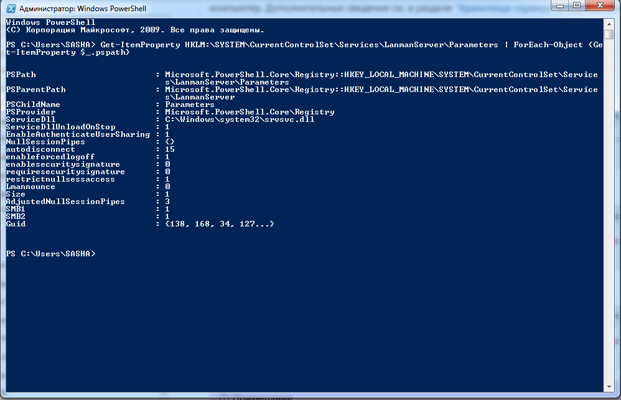This screenshot has height=400, width=621.
Task: Click the PSPath property name
Action: tap(21, 75)
